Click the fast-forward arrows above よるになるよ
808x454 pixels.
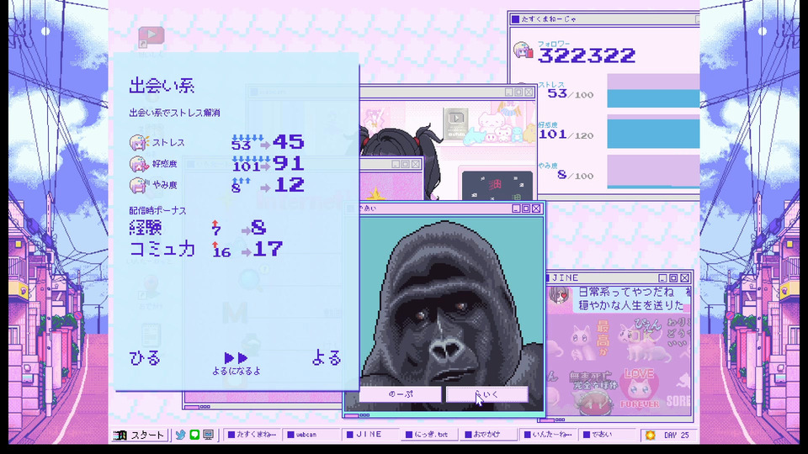click(x=236, y=358)
